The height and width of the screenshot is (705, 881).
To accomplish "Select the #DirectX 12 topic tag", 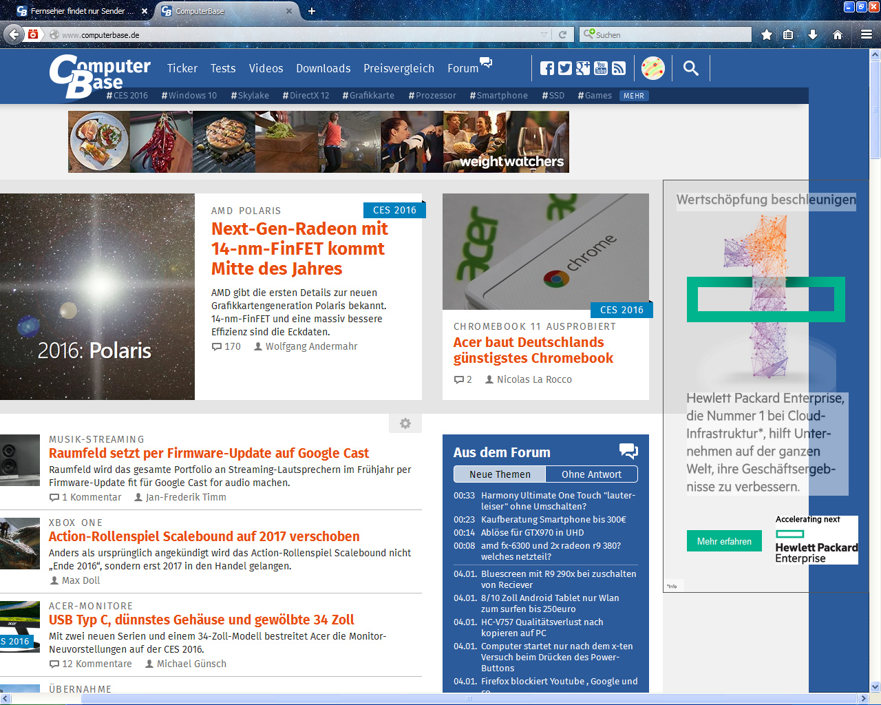I will (x=306, y=96).
